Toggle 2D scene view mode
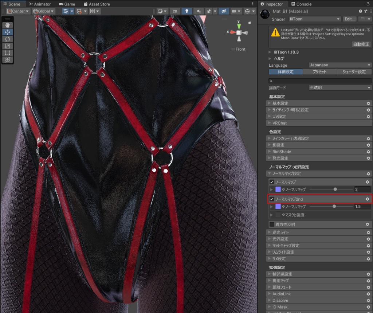 pos(175,11)
